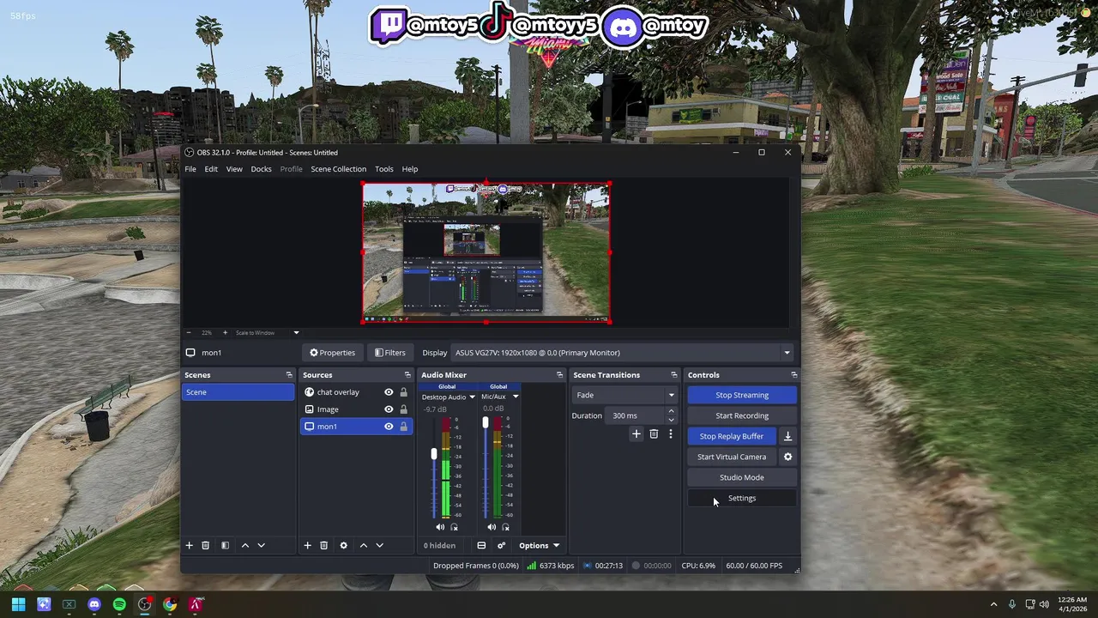
Task: Float the Sources dock icon
Action: [407, 375]
